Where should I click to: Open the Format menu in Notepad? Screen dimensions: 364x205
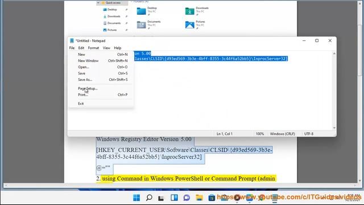93,48
